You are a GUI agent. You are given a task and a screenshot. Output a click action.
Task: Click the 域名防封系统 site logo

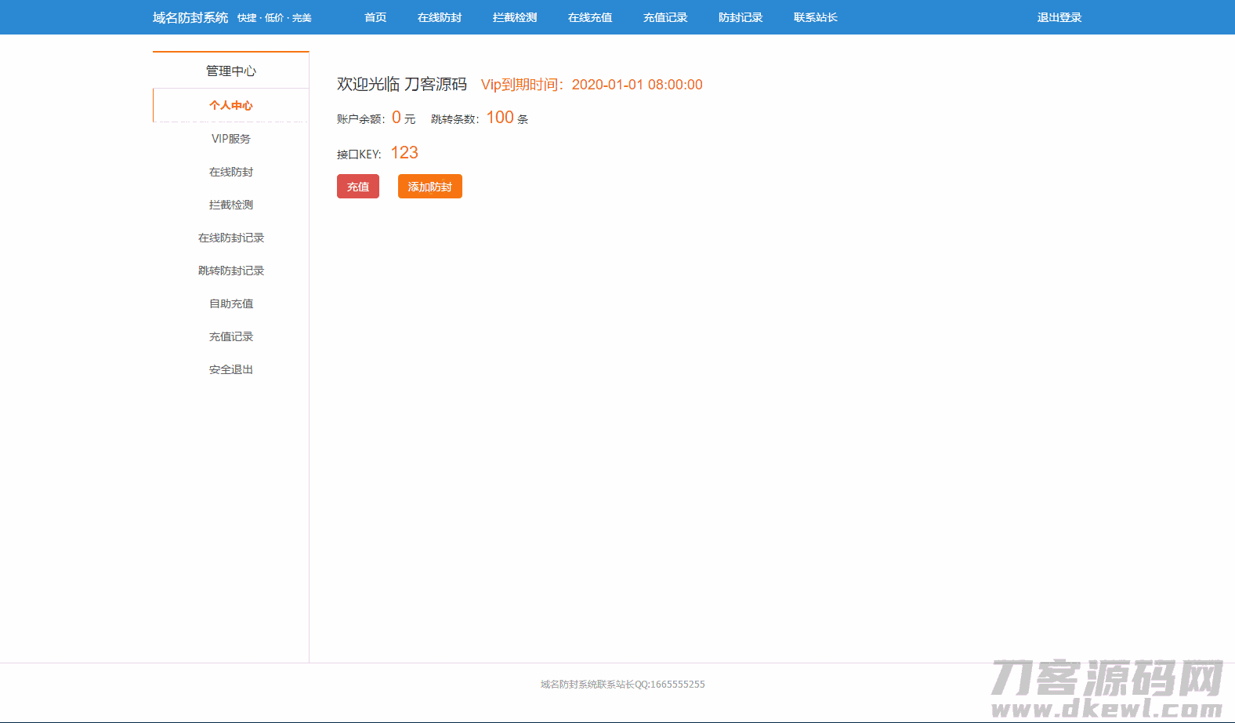(x=190, y=17)
